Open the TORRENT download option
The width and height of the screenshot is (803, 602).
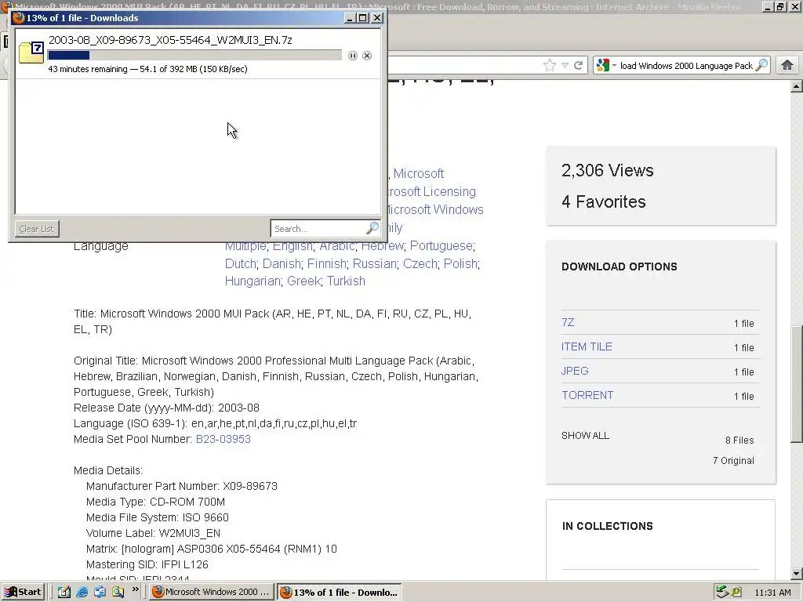click(x=587, y=395)
